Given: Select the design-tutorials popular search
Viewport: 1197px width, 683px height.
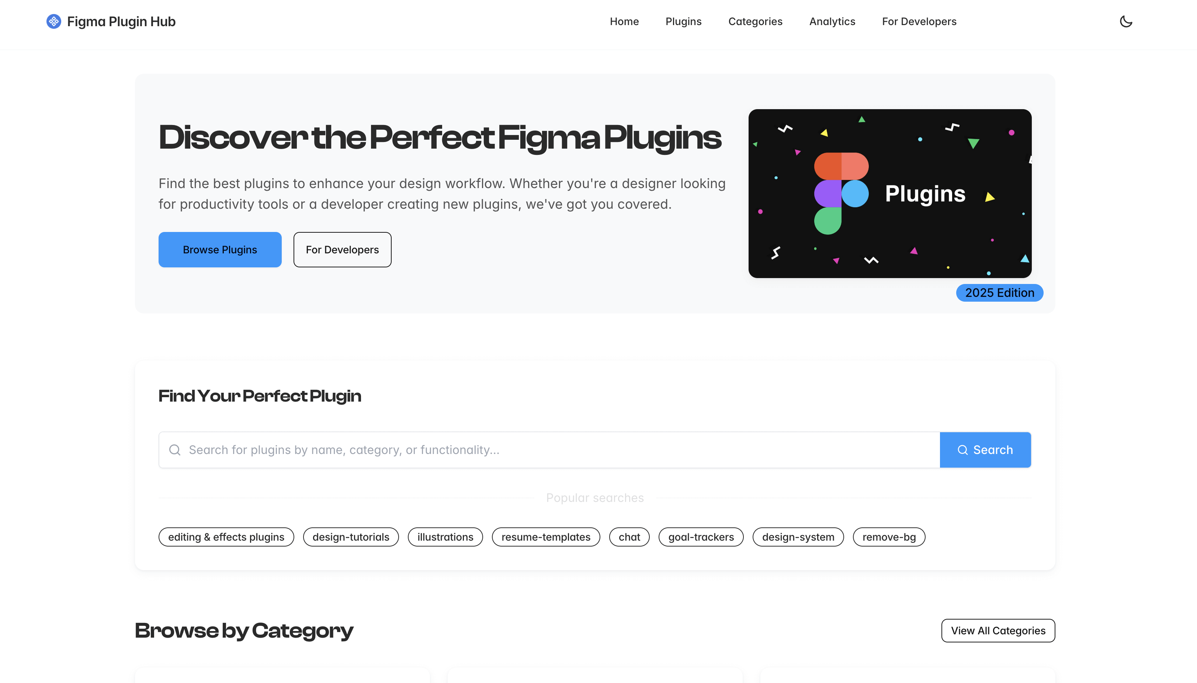Looking at the screenshot, I should pos(351,537).
